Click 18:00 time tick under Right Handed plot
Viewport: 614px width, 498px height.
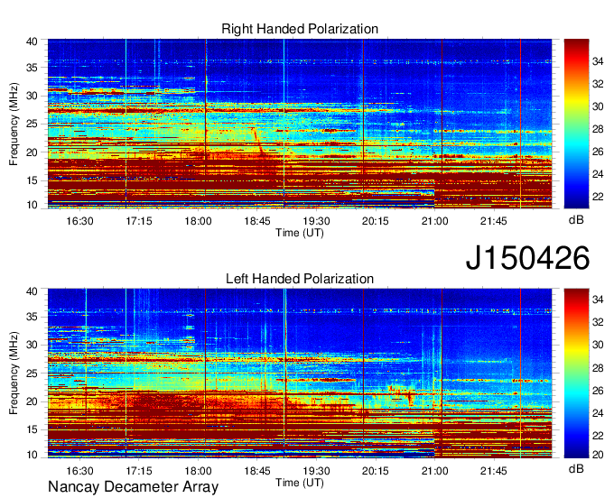[198, 221]
